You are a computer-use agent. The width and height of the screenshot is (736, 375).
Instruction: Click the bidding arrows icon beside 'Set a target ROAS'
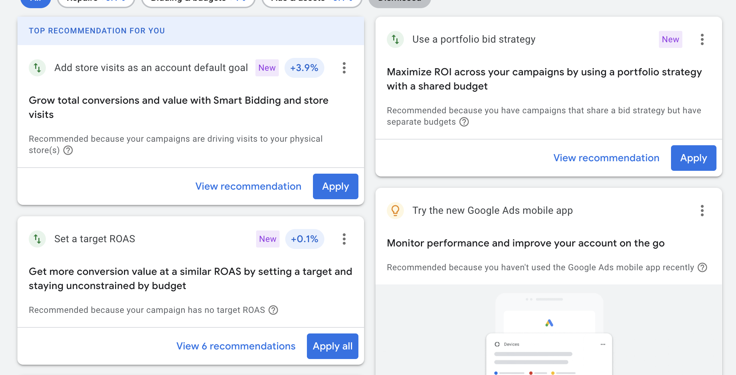[x=37, y=239]
